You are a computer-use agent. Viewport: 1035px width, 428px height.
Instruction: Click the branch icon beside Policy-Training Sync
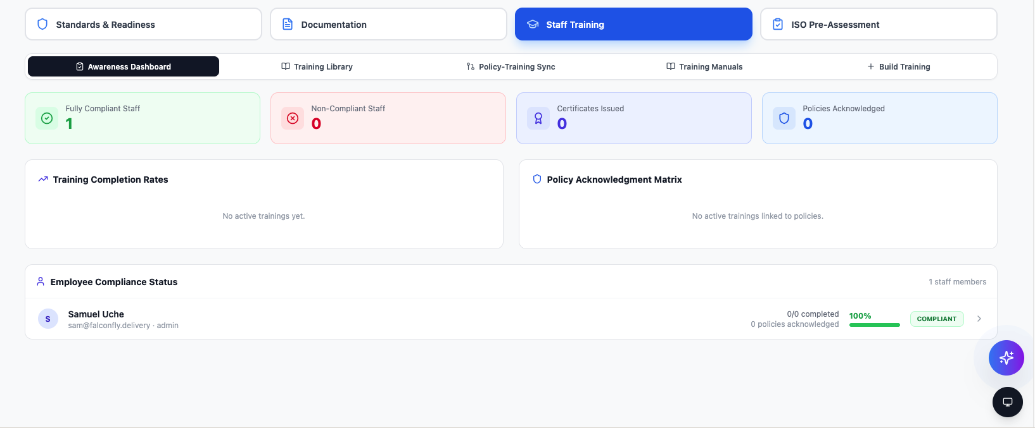471,66
